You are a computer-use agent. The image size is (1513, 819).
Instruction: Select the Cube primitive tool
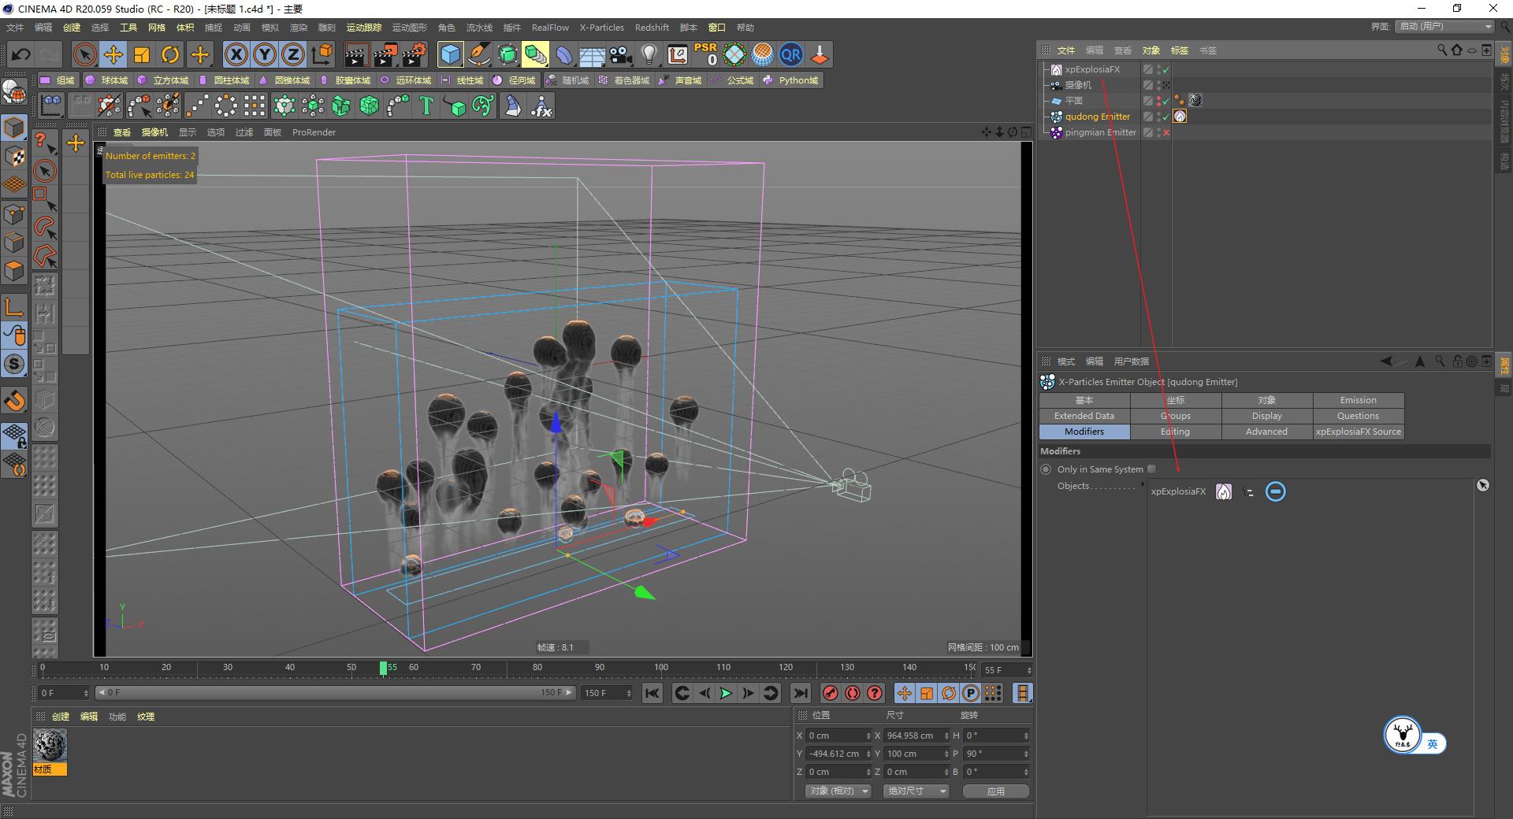450,54
